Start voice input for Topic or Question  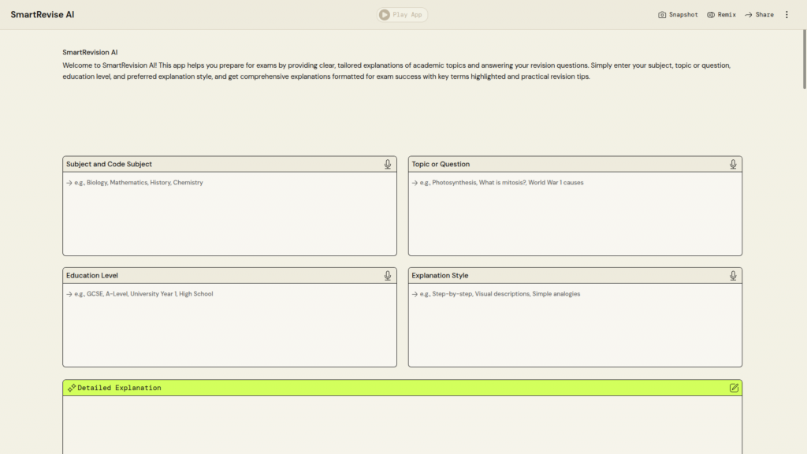(x=733, y=164)
